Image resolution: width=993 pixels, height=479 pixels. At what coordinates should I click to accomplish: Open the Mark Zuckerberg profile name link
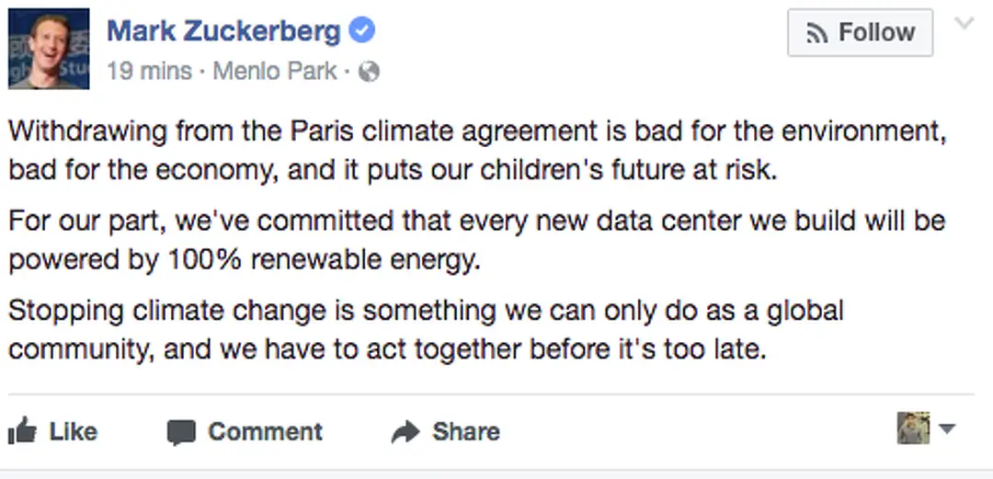click(223, 31)
